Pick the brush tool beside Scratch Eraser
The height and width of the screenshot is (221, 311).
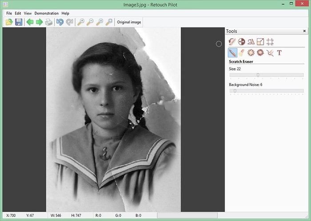point(242,53)
